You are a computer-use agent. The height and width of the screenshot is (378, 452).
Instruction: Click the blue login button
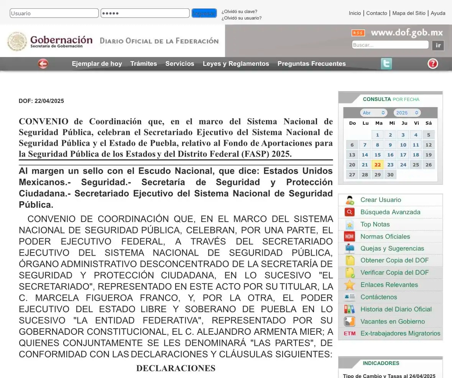tap(204, 13)
